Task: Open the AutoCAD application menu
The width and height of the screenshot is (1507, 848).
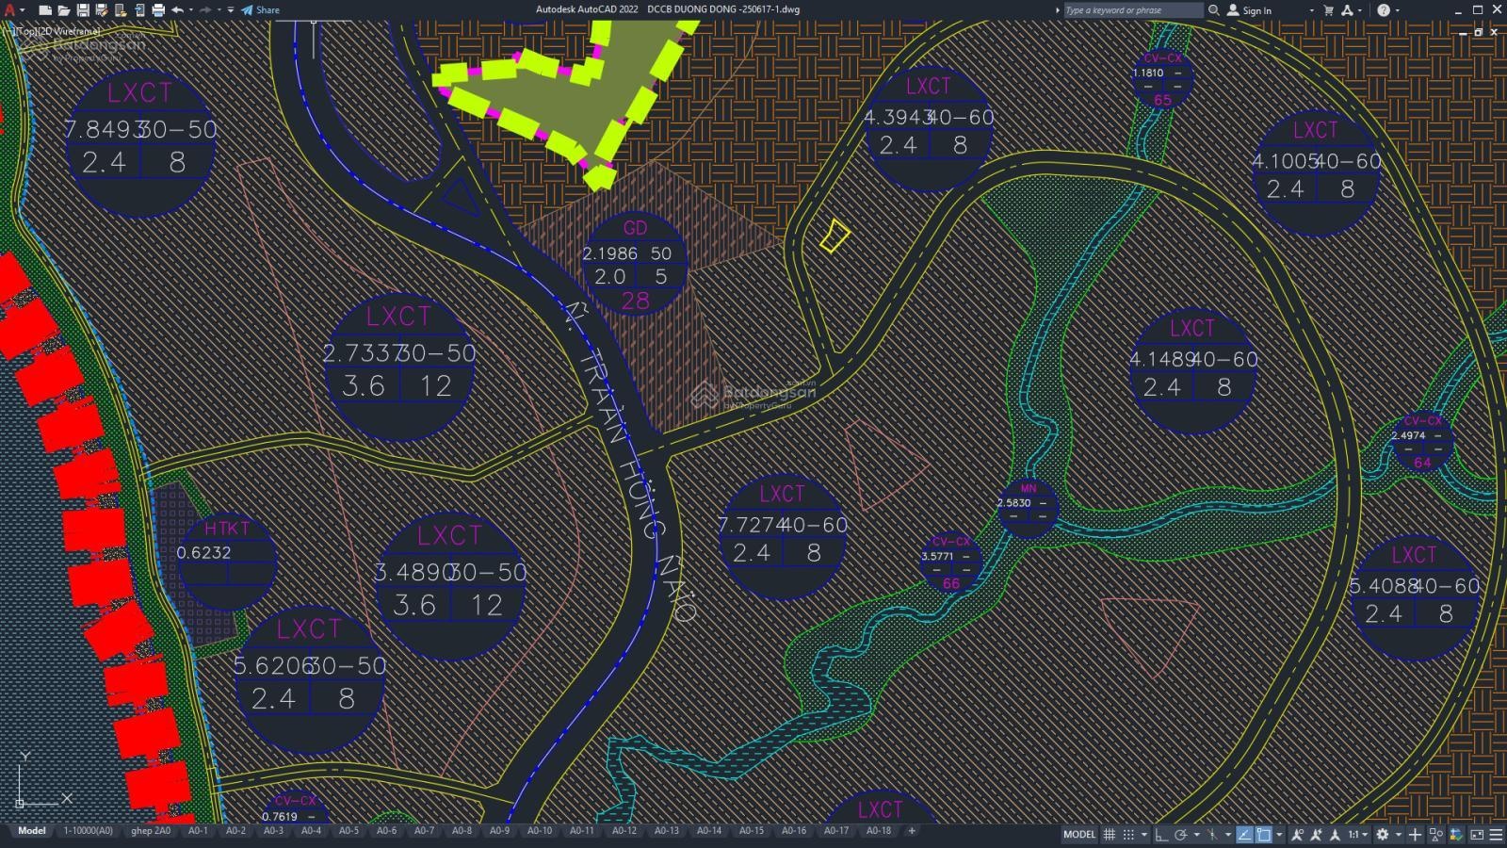Action: (10, 10)
